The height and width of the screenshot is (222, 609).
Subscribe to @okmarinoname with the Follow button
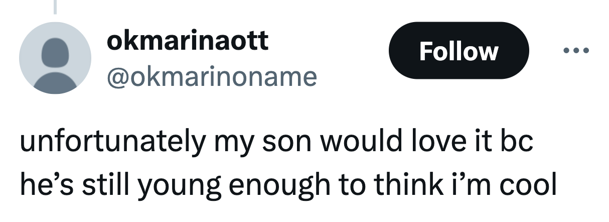coord(459,51)
